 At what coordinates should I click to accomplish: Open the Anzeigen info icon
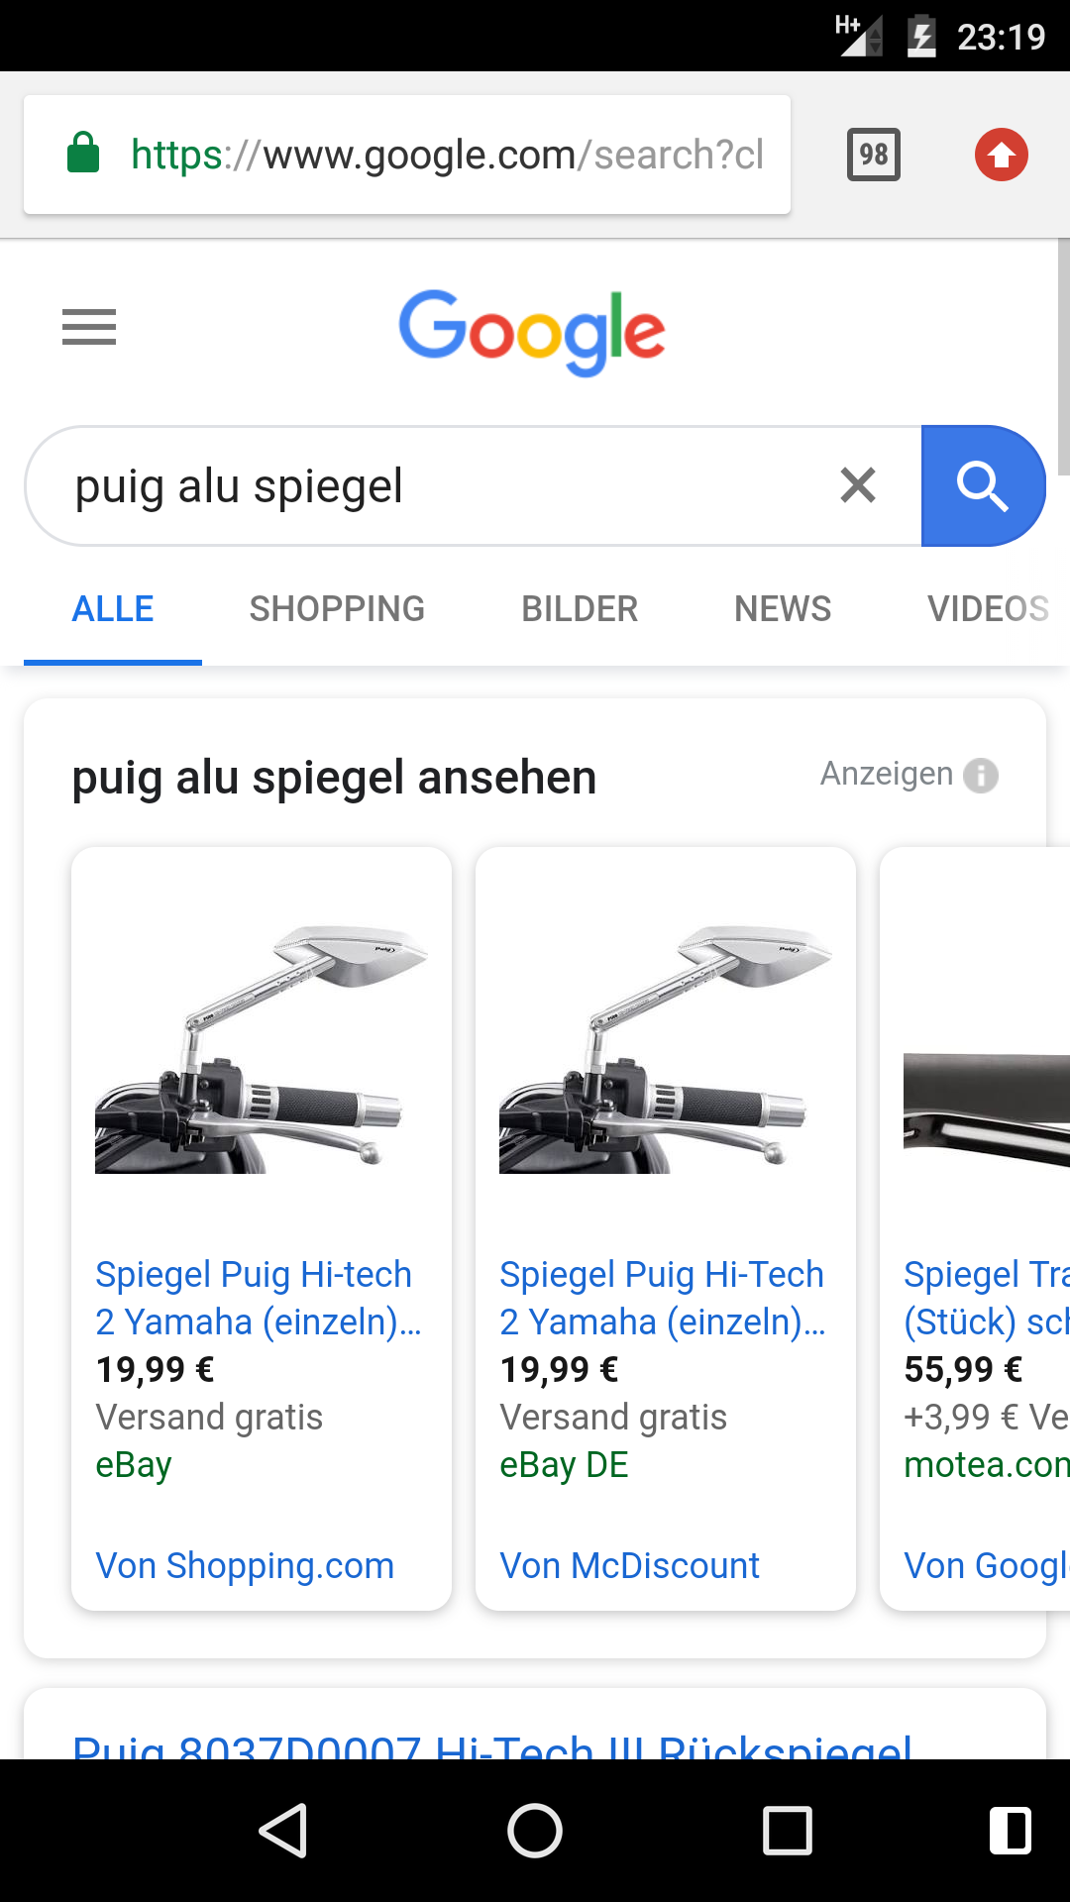pos(981,775)
